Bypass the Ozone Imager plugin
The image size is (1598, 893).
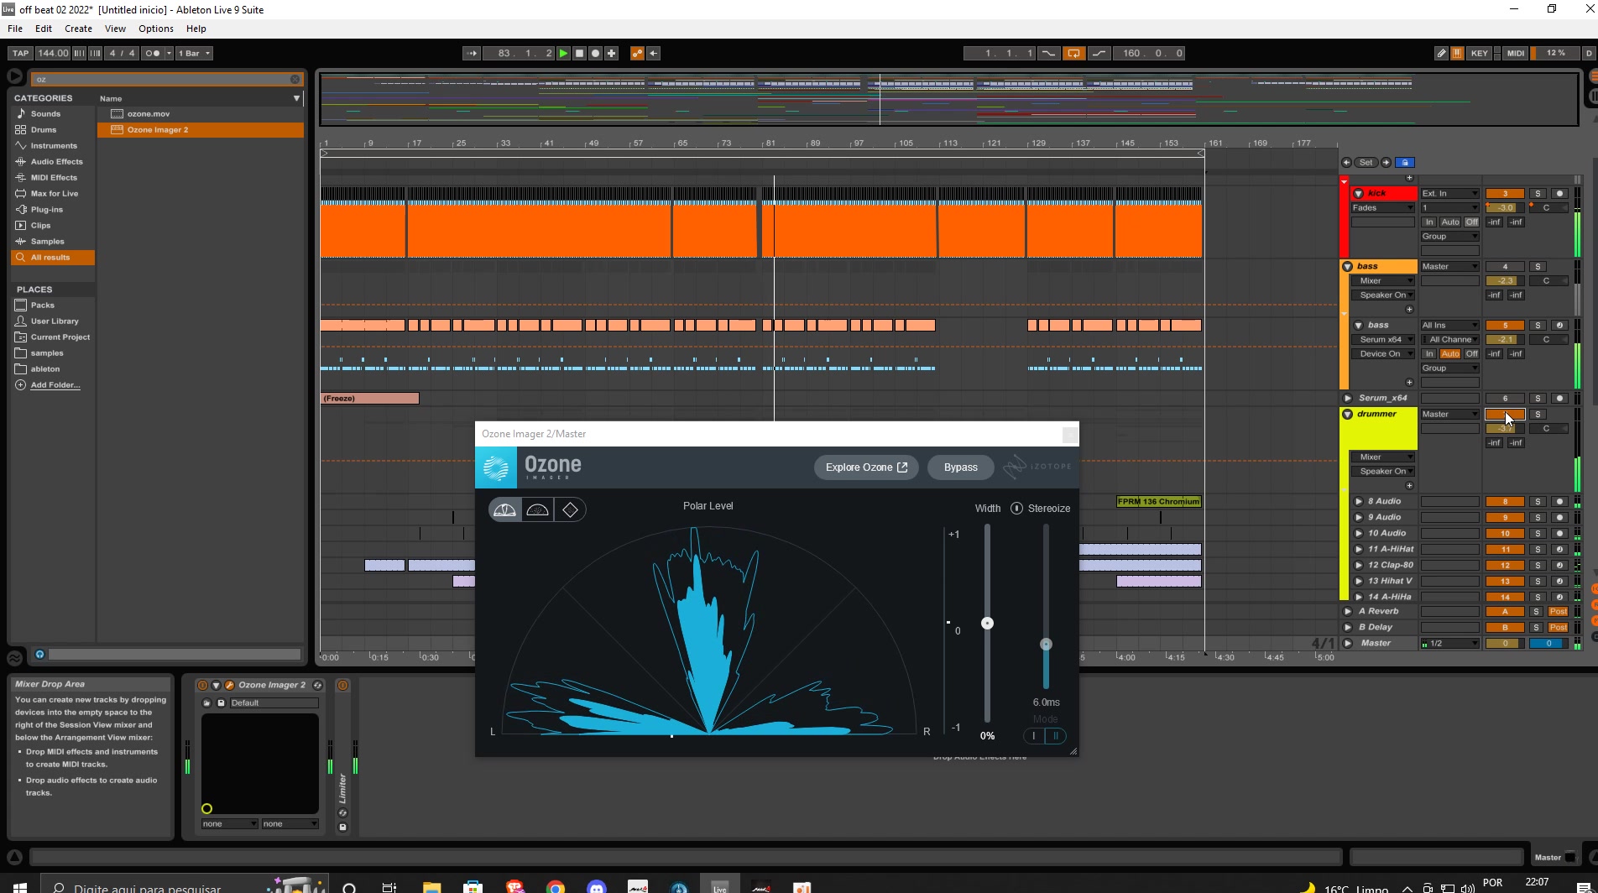(x=960, y=467)
